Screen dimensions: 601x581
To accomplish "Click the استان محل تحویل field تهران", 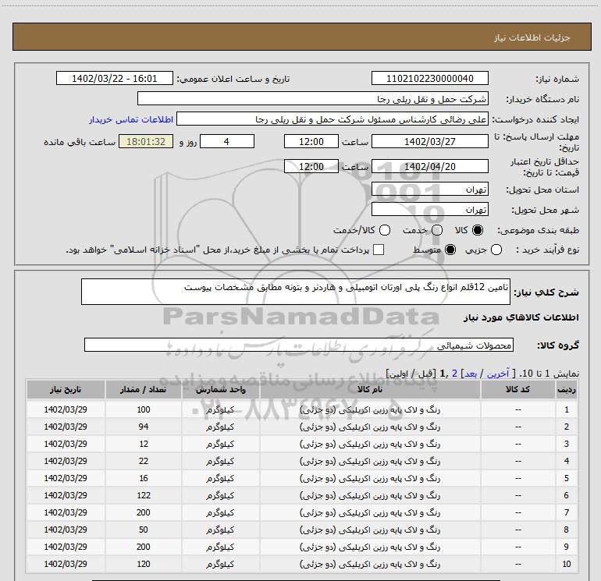I will click(429, 189).
